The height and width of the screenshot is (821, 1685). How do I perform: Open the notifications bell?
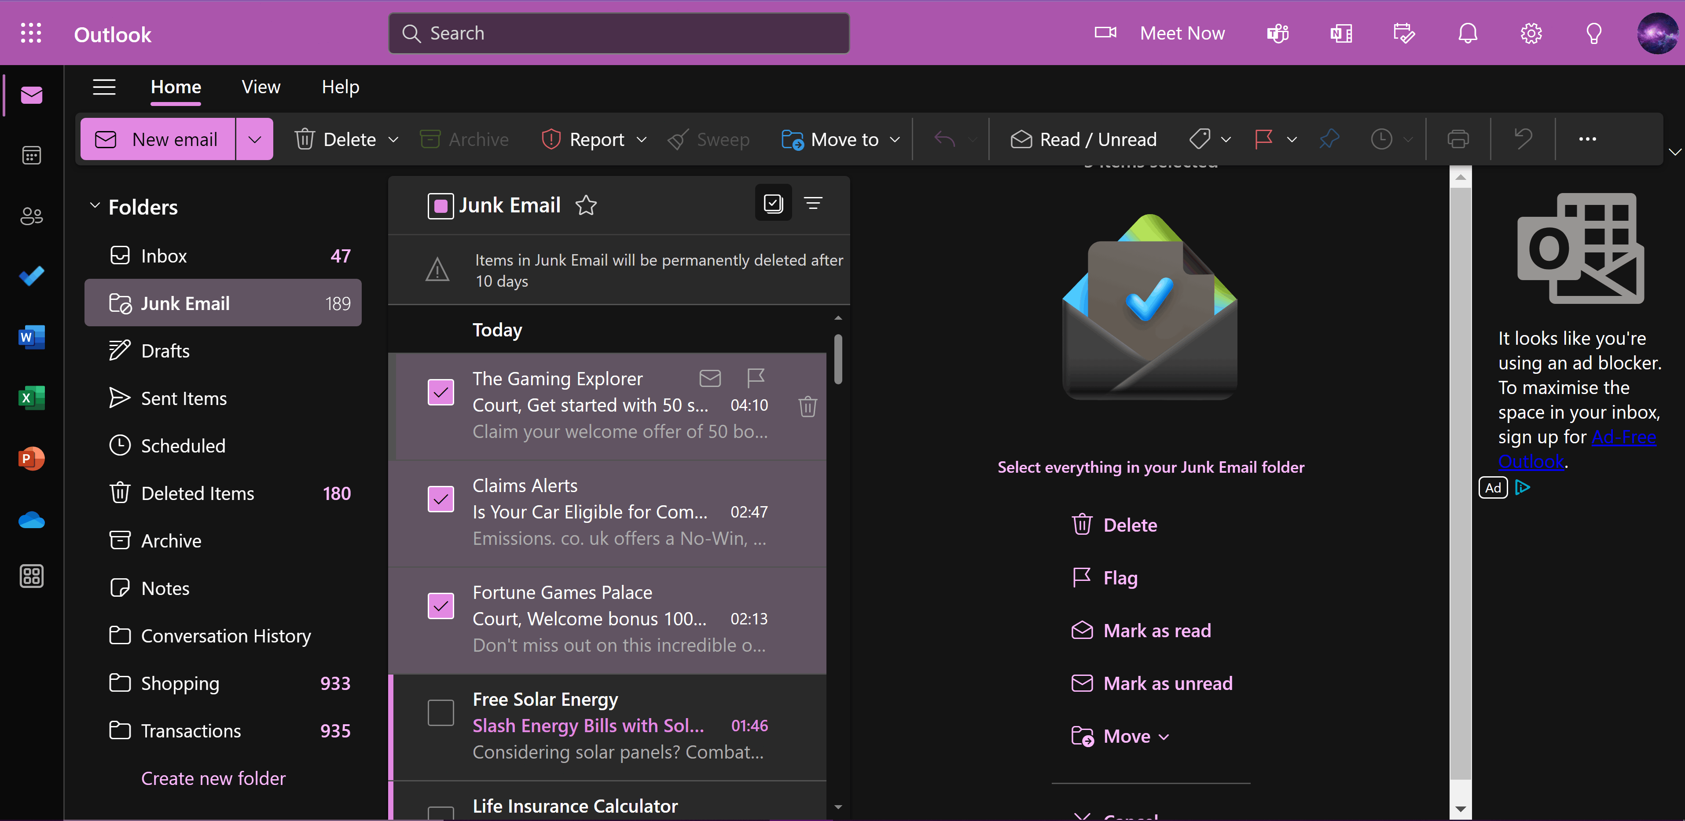click(x=1467, y=33)
